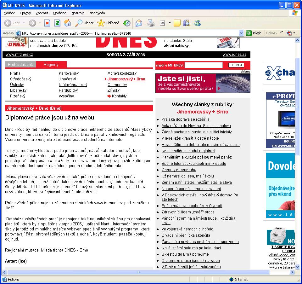Open the Zobrazit menu

(x=42, y=13)
